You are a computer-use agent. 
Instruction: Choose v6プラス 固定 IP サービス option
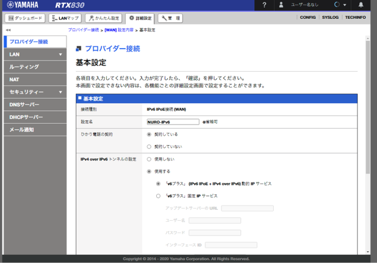pyautogui.click(x=158, y=196)
